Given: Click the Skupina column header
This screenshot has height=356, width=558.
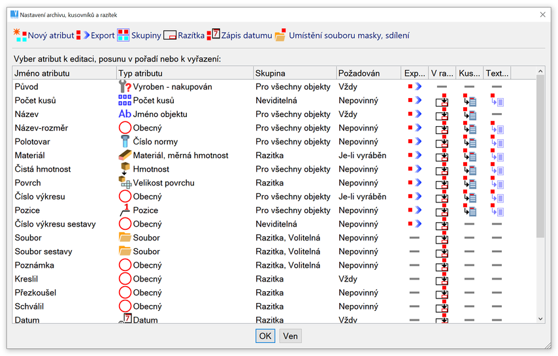Looking at the screenshot, I should [x=294, y=73].
